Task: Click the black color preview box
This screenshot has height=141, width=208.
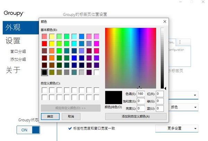Action: [x=114, y=97]
